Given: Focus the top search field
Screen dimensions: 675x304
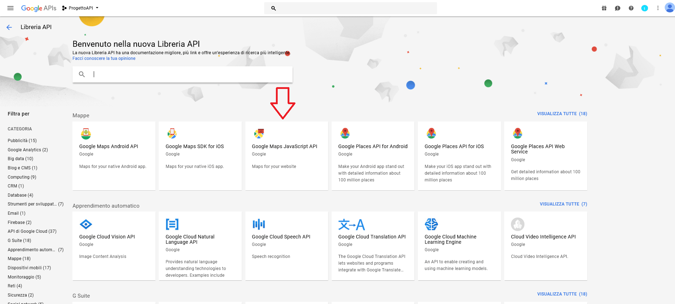Looking at the screenshot, I should click(350, 8).
